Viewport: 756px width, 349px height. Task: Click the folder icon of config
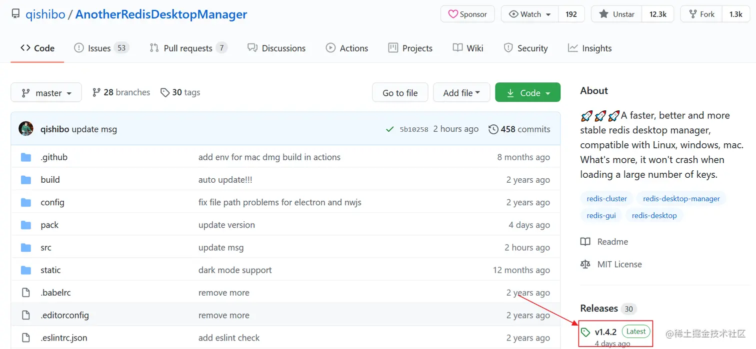click(x=26, y=202)
